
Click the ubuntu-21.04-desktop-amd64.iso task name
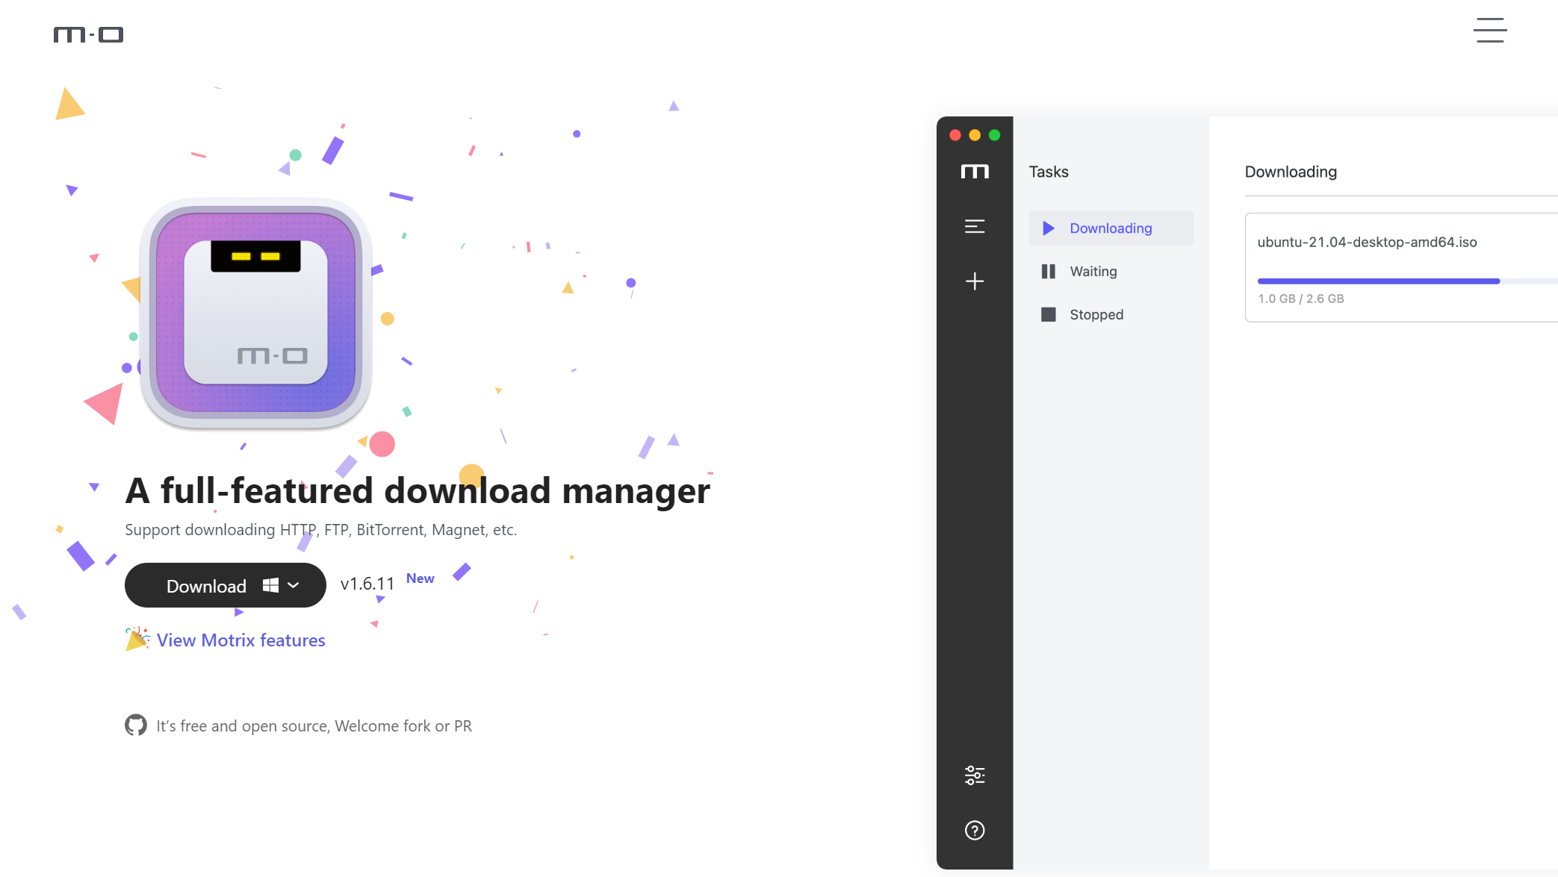point(1367,242)
